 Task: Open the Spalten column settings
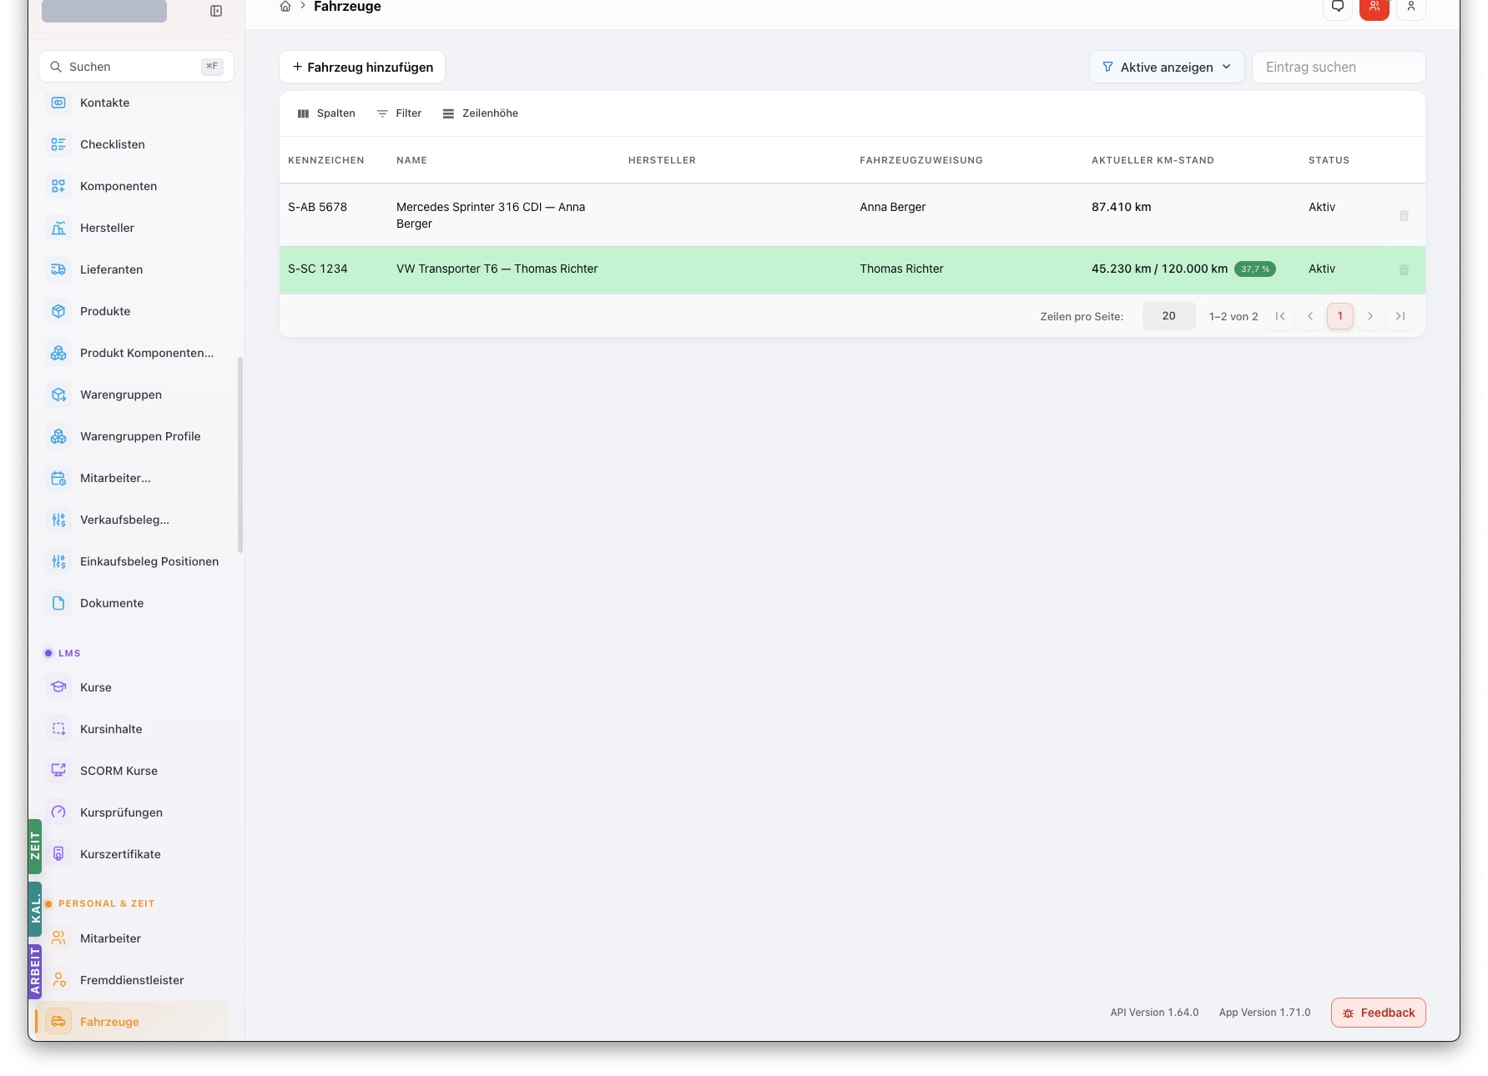click(x=326, y=113)
